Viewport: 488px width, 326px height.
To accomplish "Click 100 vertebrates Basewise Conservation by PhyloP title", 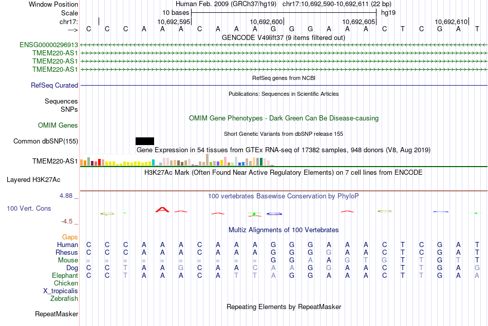I will point(283,196).
